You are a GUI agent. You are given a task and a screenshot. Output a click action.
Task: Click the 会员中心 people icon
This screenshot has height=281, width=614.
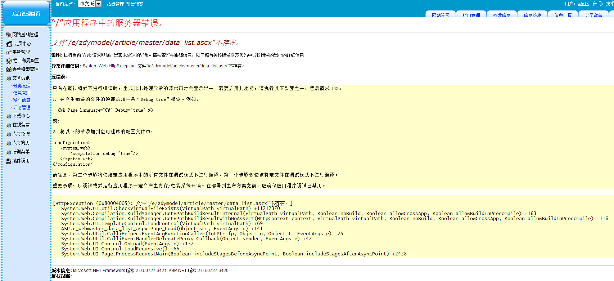pyautogui.click(x=9, y=44)
